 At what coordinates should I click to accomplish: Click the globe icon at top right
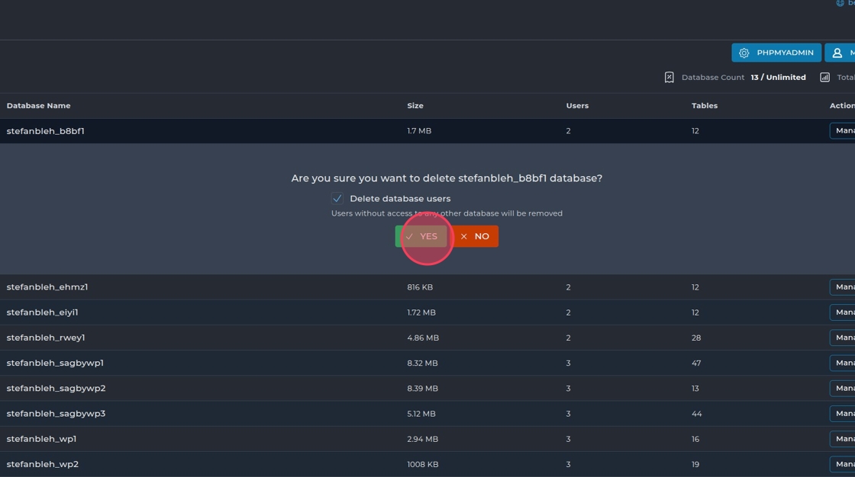point(840,3)
